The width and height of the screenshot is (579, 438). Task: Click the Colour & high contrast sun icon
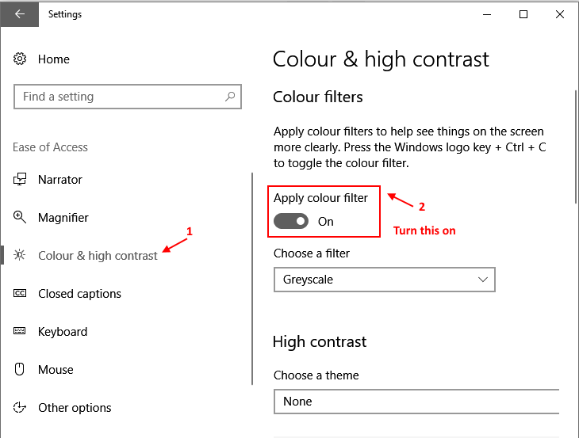[x=20, y=255]
